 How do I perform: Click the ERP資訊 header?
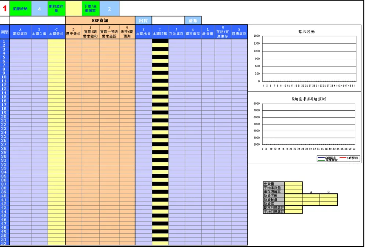[100, 21]
